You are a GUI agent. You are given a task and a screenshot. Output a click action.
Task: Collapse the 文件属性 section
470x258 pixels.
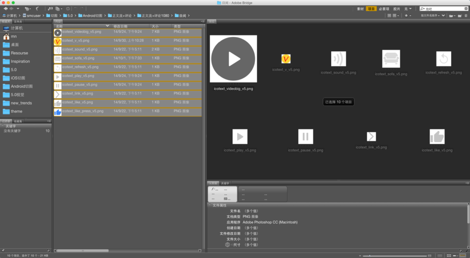click(210, 205)
